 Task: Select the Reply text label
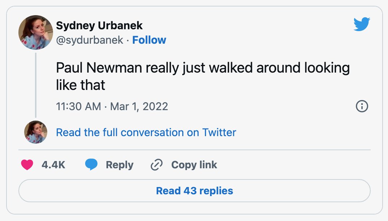coord(119,165)
